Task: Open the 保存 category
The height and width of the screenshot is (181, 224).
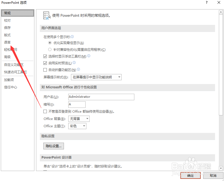Action: [18, 28]
